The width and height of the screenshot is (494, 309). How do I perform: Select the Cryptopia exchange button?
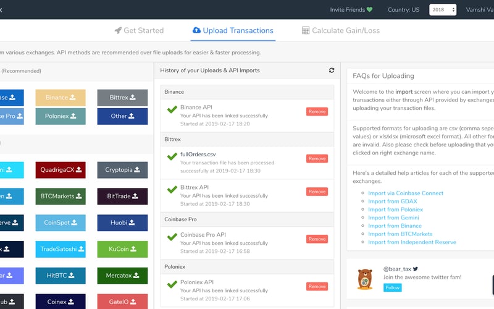(x=122, y=169)
